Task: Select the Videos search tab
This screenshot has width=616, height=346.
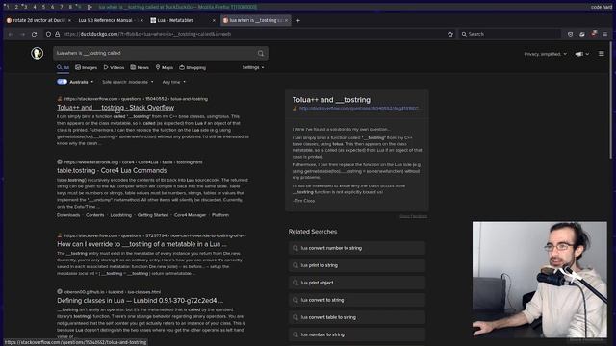Action: (114, 67)
